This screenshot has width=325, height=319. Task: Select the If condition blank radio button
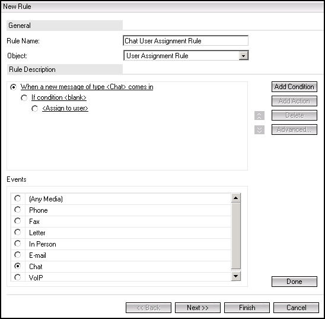click(x=24, y=98)
